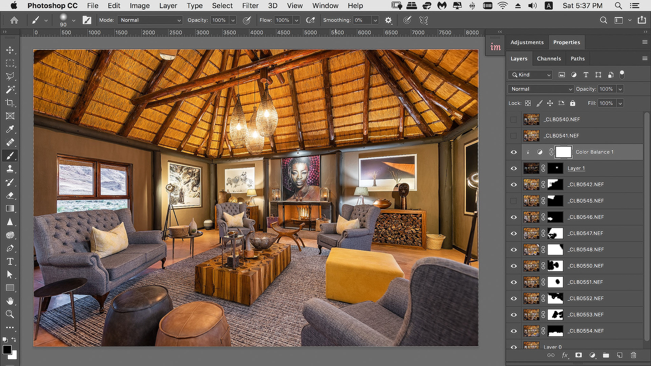
Task: Select the Move tool
Action: pyautogui.click(x=10, y=50)
